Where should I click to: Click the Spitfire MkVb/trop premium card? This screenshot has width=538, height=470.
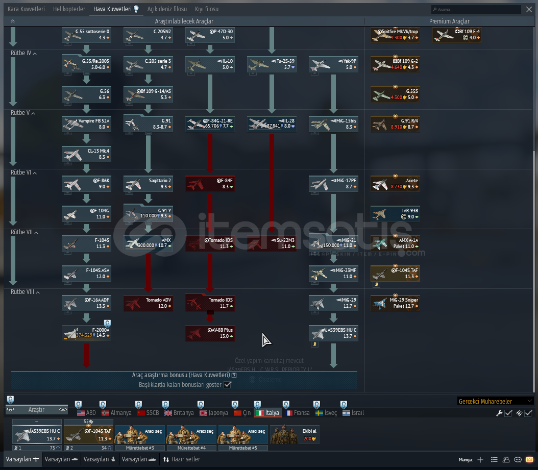tap(395, 34)
